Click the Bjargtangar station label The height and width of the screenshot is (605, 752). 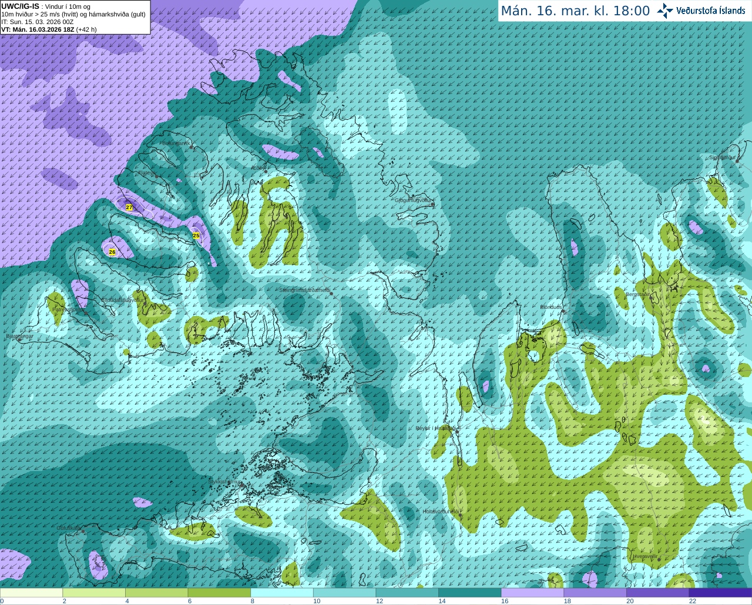(x=19, y=336)
